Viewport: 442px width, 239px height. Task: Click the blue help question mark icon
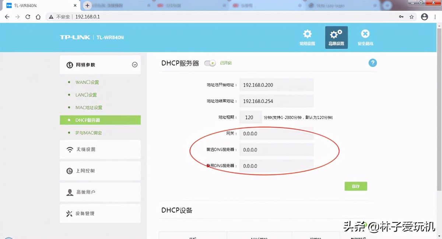point(372,63)
